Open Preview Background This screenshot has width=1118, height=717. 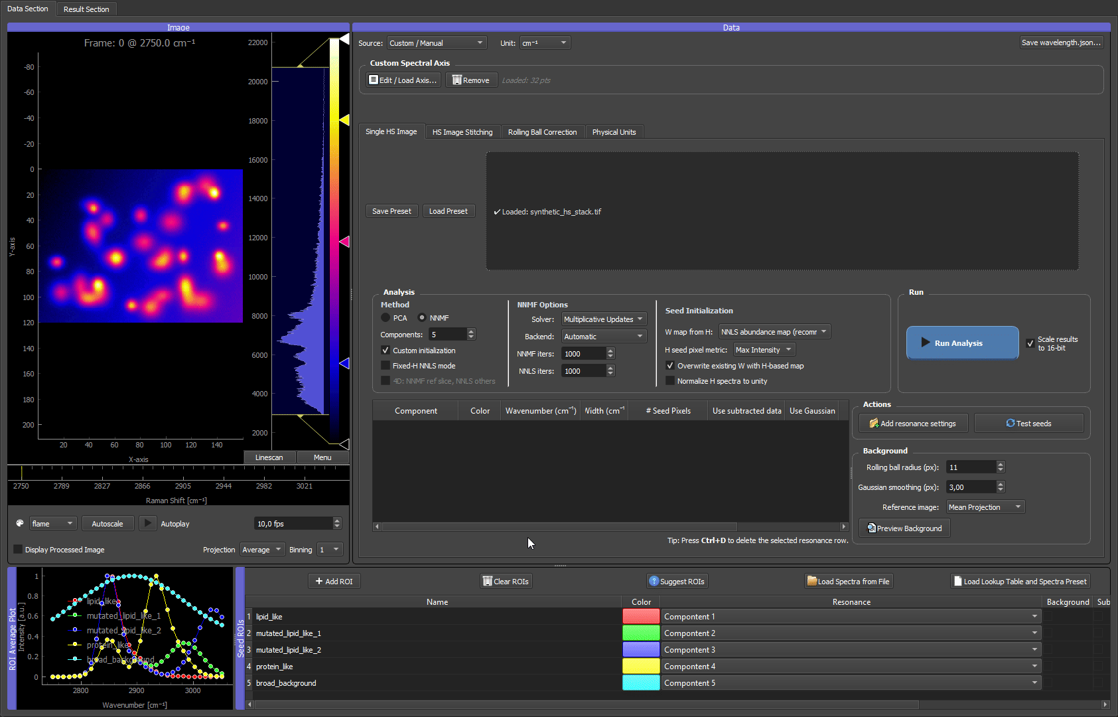[x=904, y=528]
